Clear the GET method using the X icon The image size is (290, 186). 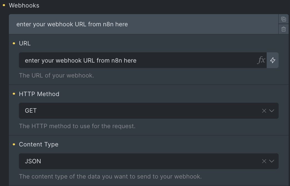click(x=264, y=111)
